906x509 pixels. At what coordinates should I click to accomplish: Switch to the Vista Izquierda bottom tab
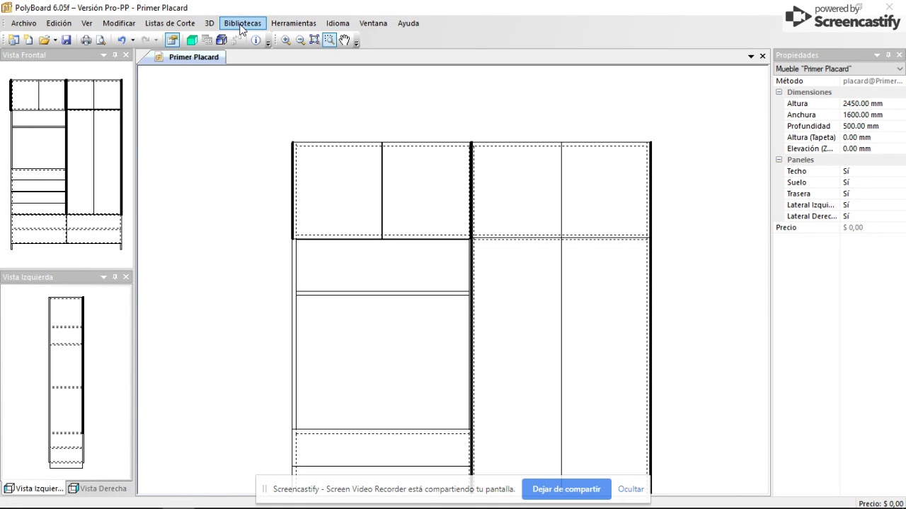(x=34, y=488)
